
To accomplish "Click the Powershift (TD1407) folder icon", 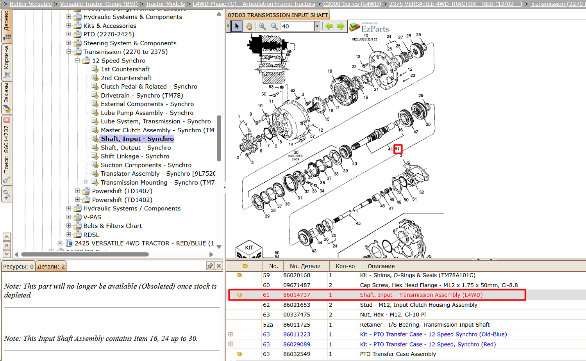I will tap(86, 191).
